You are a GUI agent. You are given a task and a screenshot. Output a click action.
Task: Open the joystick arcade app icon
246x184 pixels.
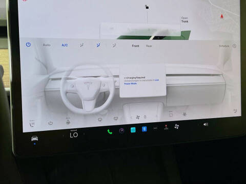point(166,127)
